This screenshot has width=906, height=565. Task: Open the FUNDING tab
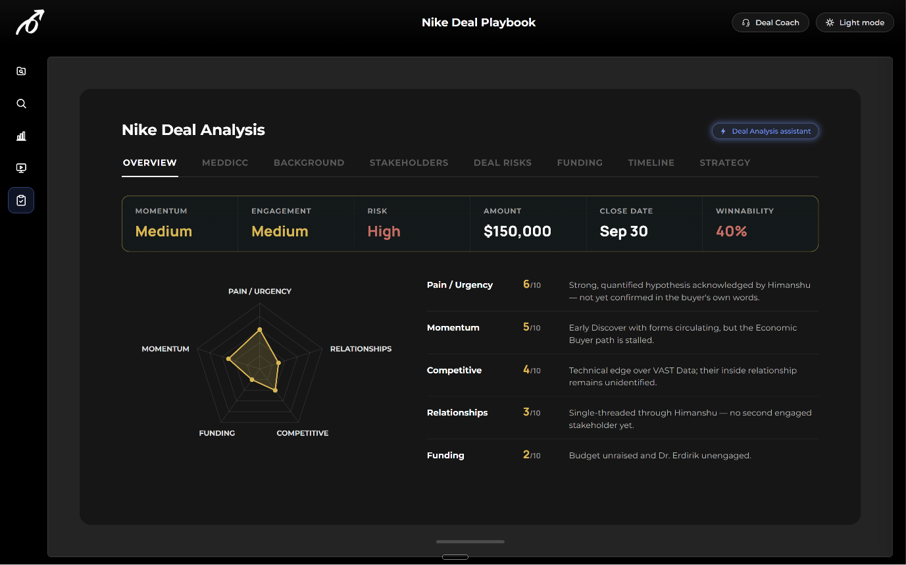[580, 163]
